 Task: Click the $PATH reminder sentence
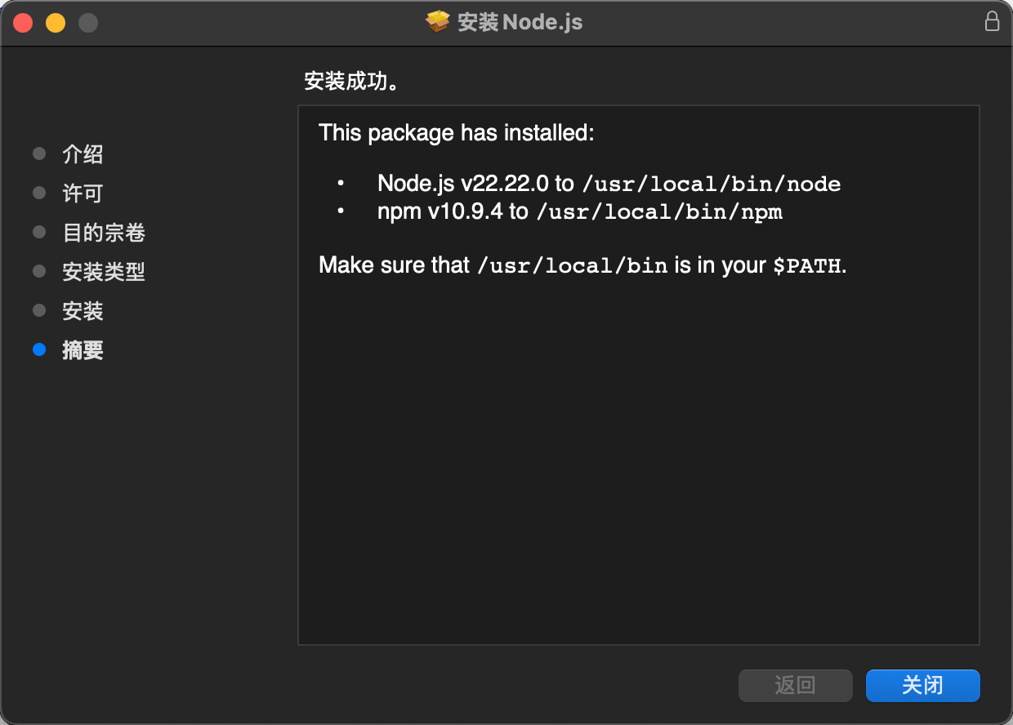pyautogui.click(x=582, y=265)
